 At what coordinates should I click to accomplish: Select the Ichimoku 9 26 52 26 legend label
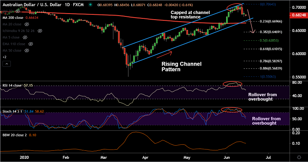click(x=18, y=31)
